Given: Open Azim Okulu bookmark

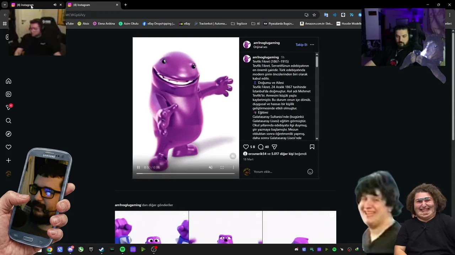Looking at the screenshot, I should pyautogui.click(x=128, y=24).
